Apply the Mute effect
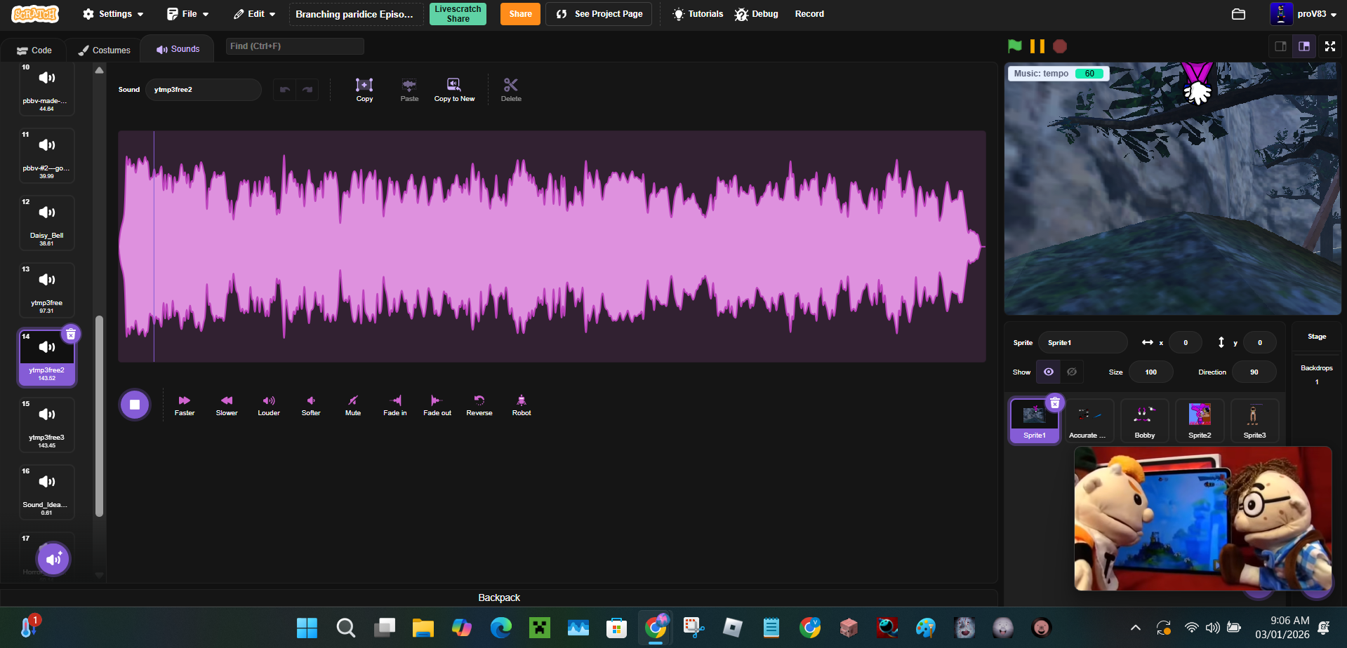 point(353,405)
